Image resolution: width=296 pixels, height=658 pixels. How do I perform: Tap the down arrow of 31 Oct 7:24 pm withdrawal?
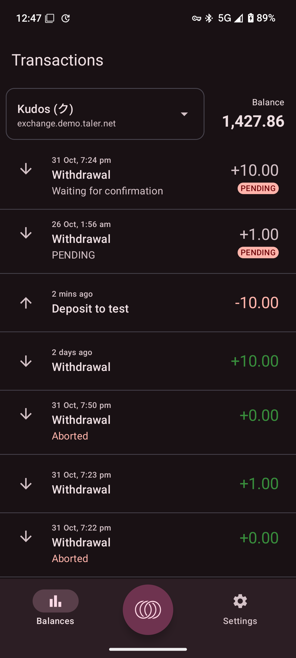[x=26, y=169]
